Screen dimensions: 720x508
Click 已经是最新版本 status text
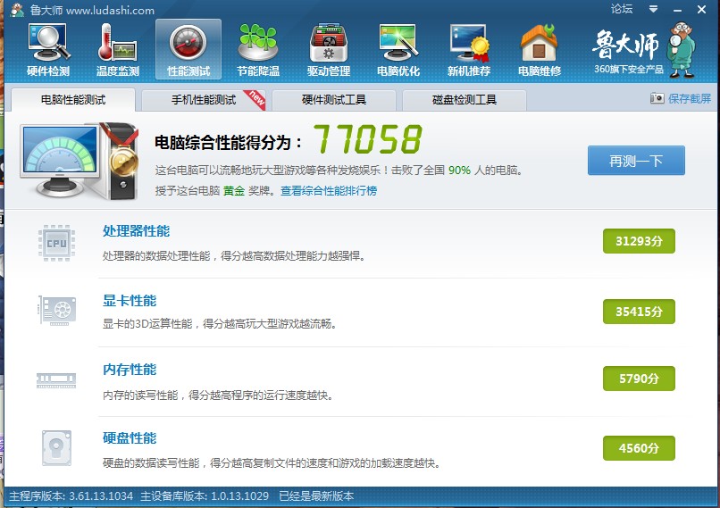pos(316,496)
